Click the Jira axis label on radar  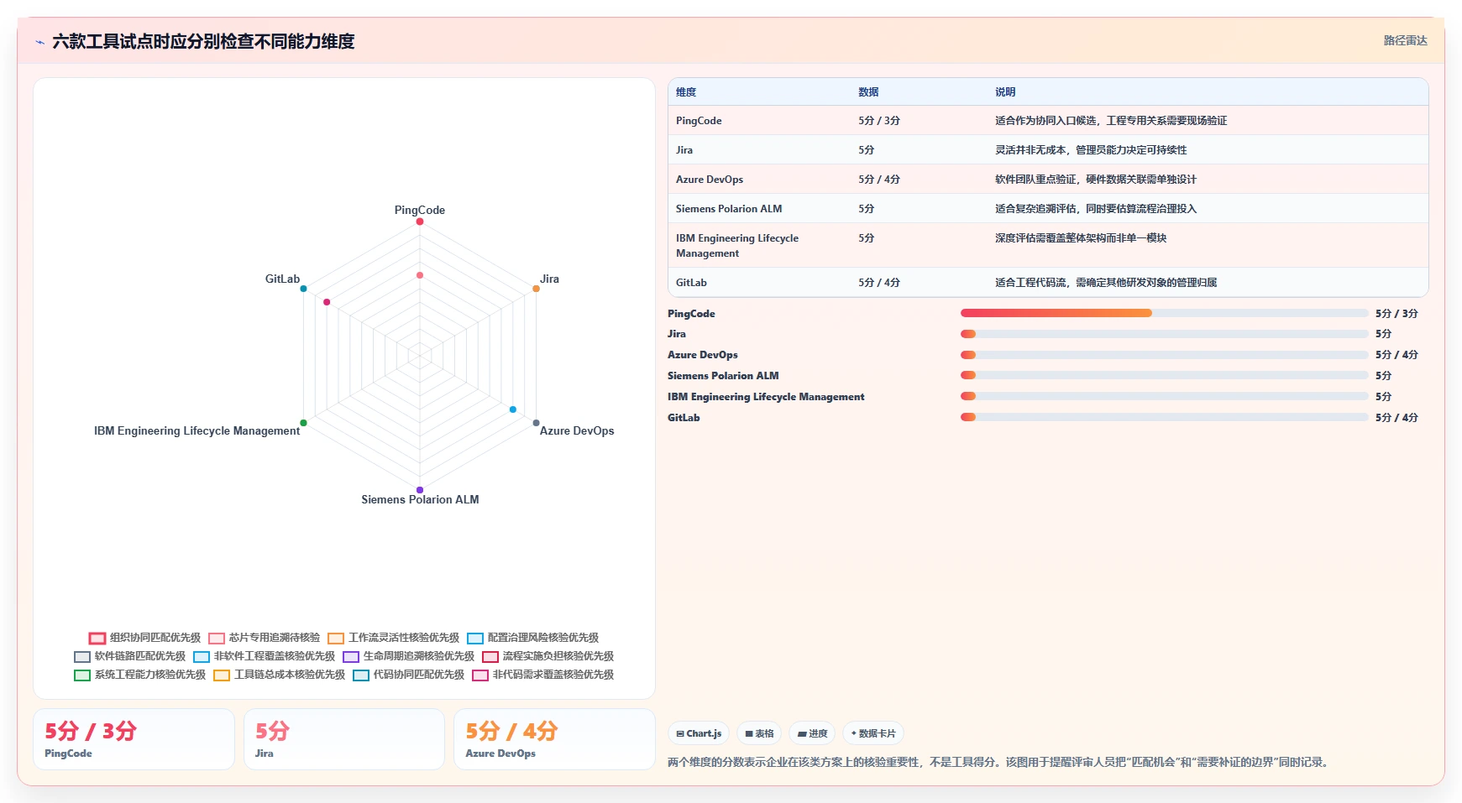pos(549,279)
